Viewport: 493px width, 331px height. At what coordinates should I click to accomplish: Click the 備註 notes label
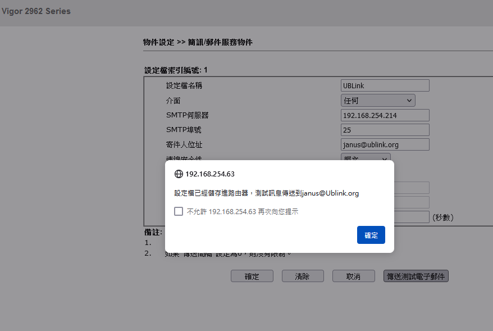point(153,232)
